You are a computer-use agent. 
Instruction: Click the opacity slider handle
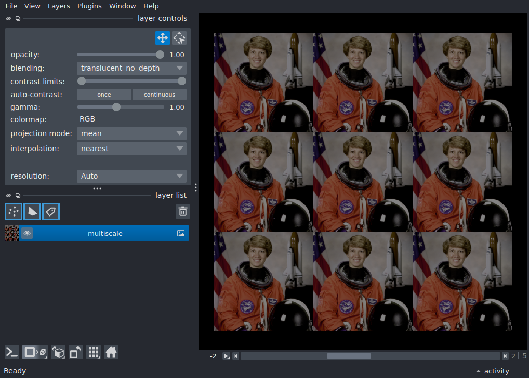[x=160, y=55]
